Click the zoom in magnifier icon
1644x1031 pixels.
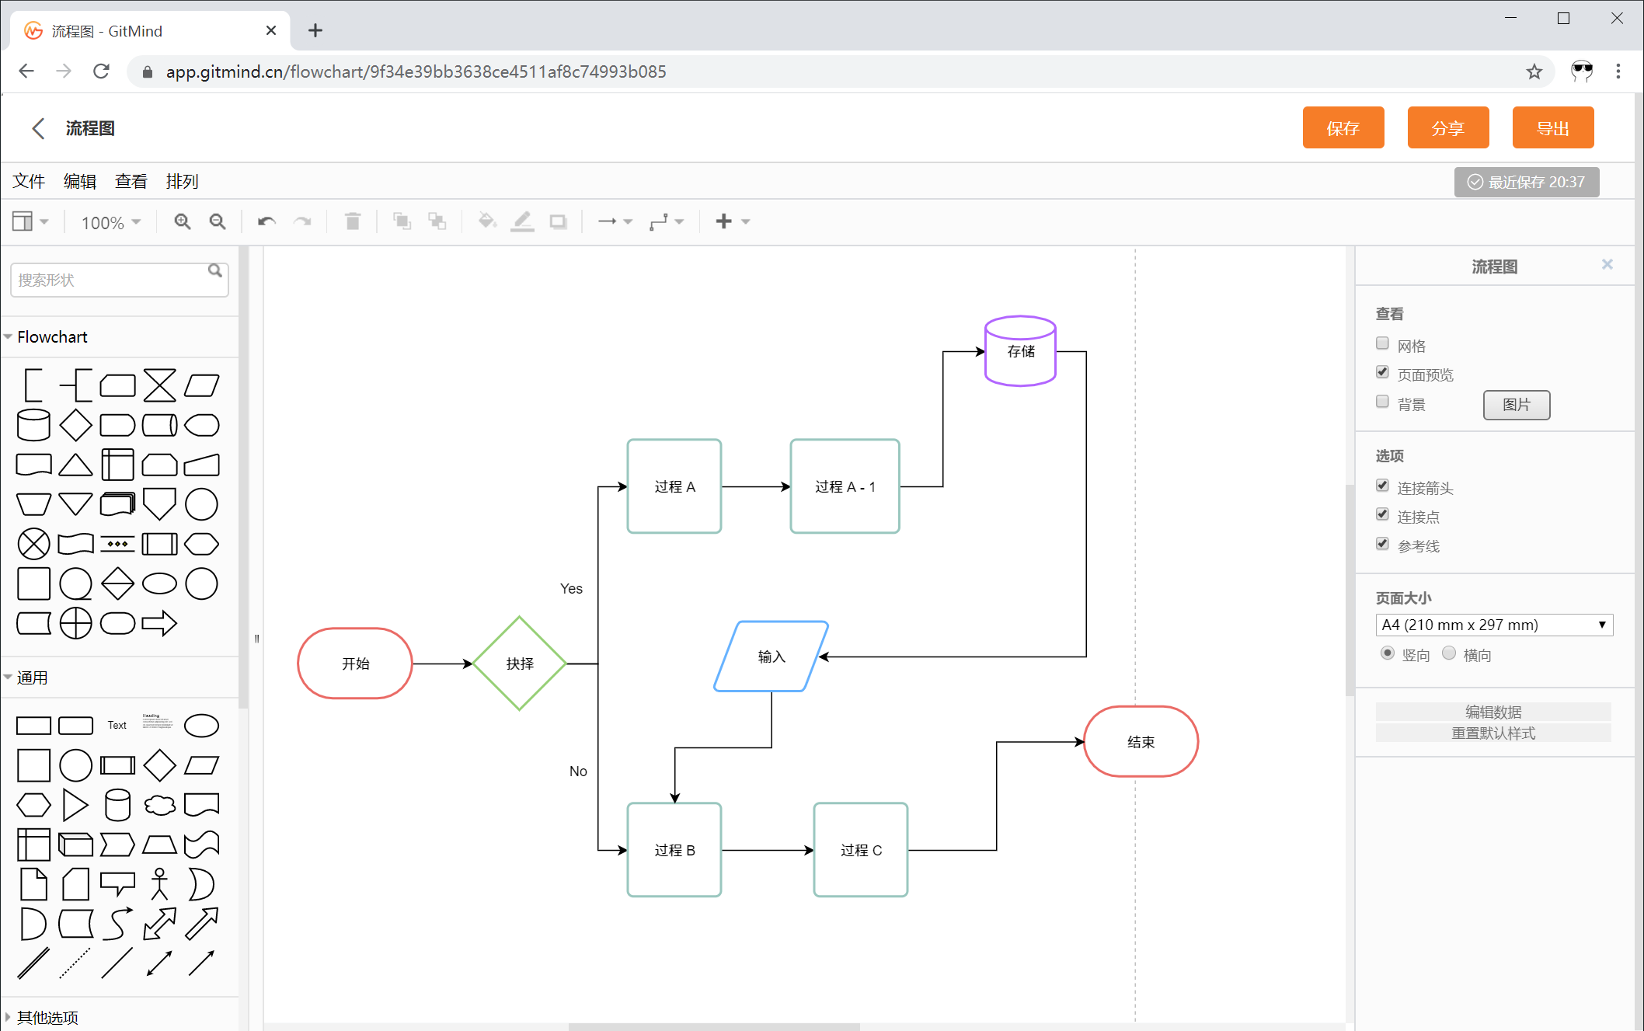[182, 222]
